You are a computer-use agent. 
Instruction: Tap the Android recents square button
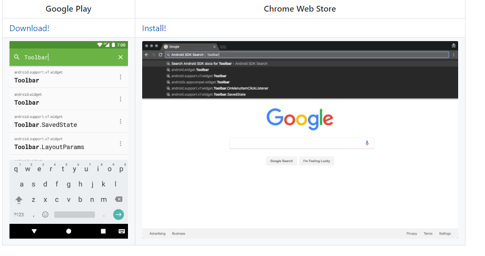(x=103, y=231)
